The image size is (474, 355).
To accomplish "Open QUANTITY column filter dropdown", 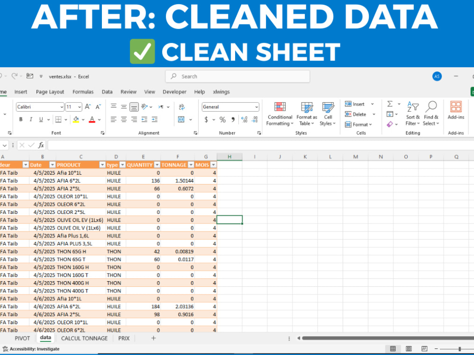I will [157, 165].
